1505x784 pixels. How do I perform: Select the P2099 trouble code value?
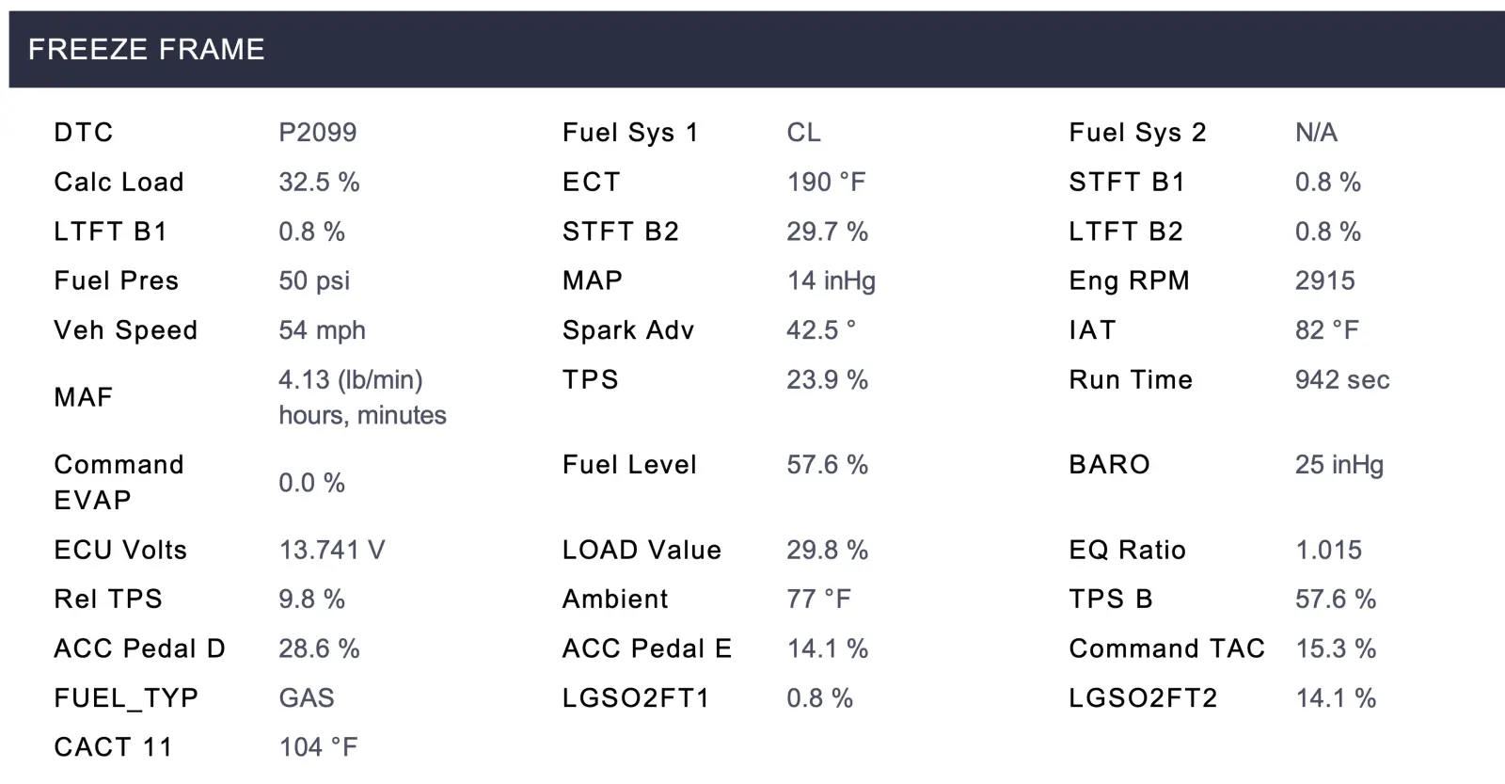pos(317,133)
